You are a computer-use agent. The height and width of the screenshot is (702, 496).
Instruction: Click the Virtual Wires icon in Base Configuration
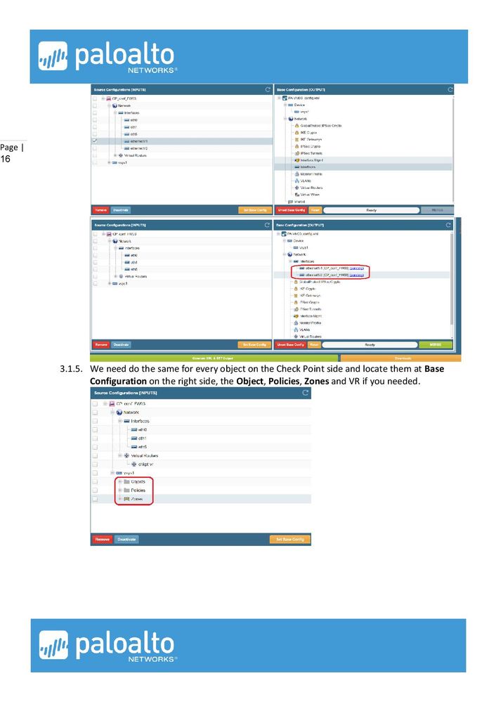[296, 195]
